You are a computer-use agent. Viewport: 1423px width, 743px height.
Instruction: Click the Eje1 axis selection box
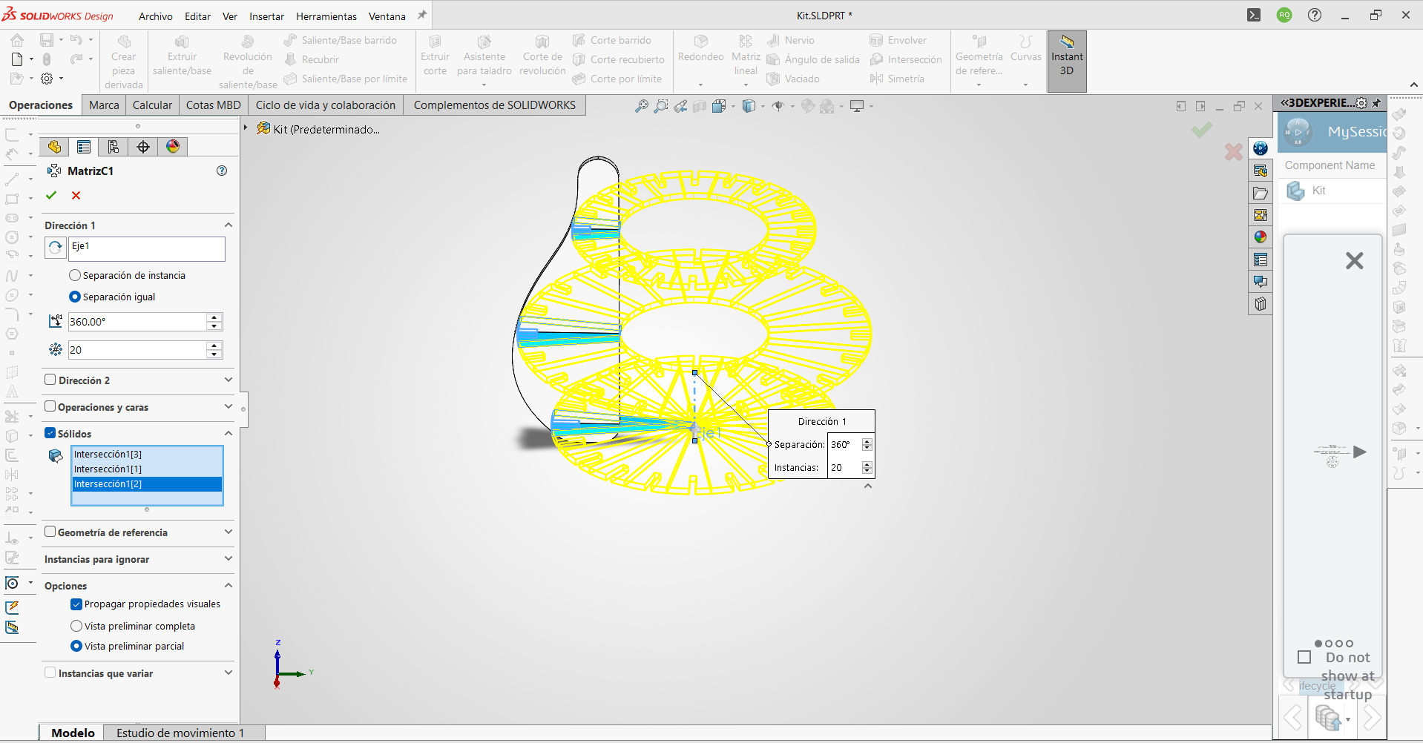(x=147, y=249)
